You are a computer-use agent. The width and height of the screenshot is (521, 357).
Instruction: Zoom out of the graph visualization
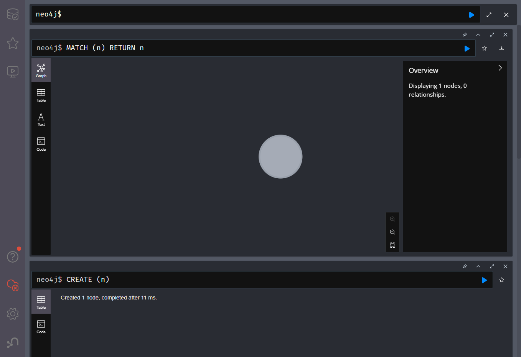[392, 232]
